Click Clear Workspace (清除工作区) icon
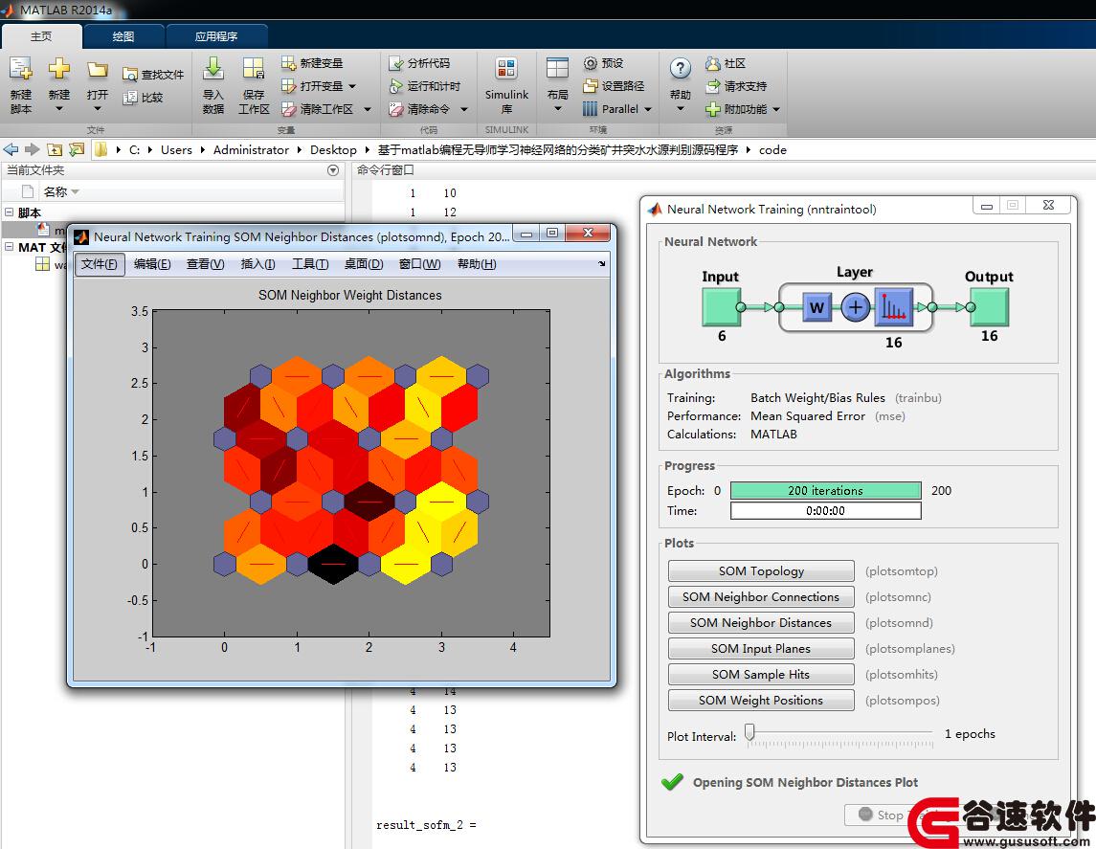The width and height of the screenshot is (1096, 849). [x=289, y=109]
